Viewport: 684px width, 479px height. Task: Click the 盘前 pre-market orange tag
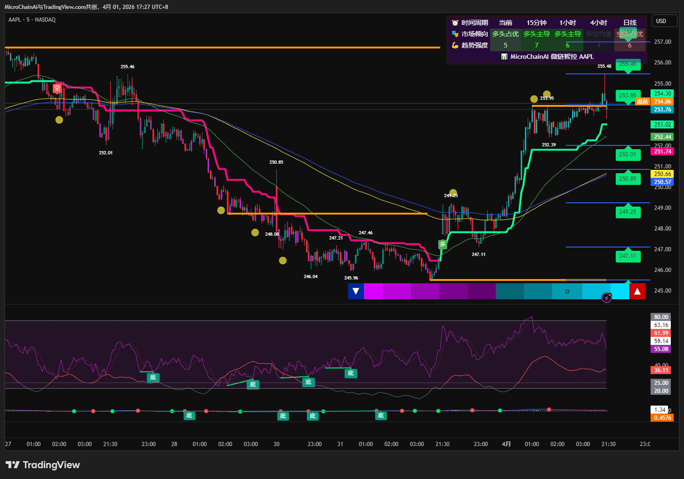point(643,102)
